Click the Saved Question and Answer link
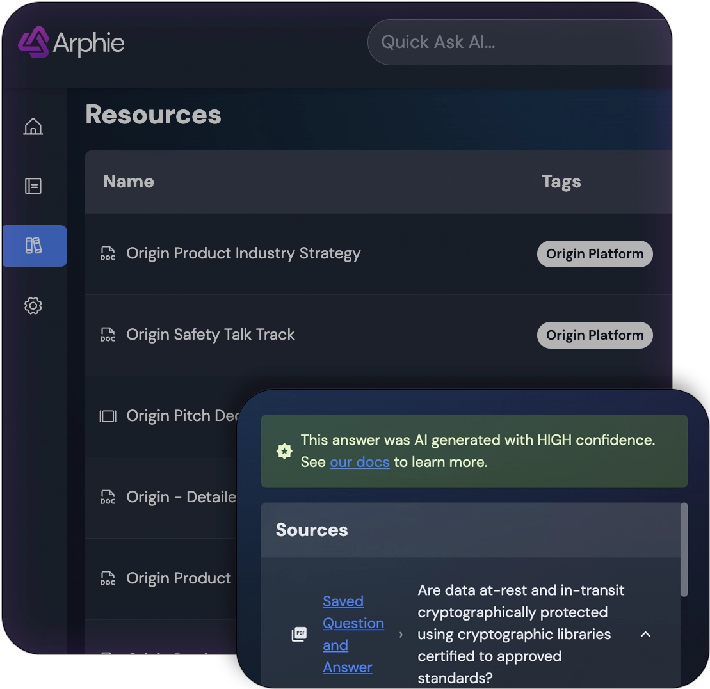This screenshot has width=710, height=689. click(x=353, y=634)
